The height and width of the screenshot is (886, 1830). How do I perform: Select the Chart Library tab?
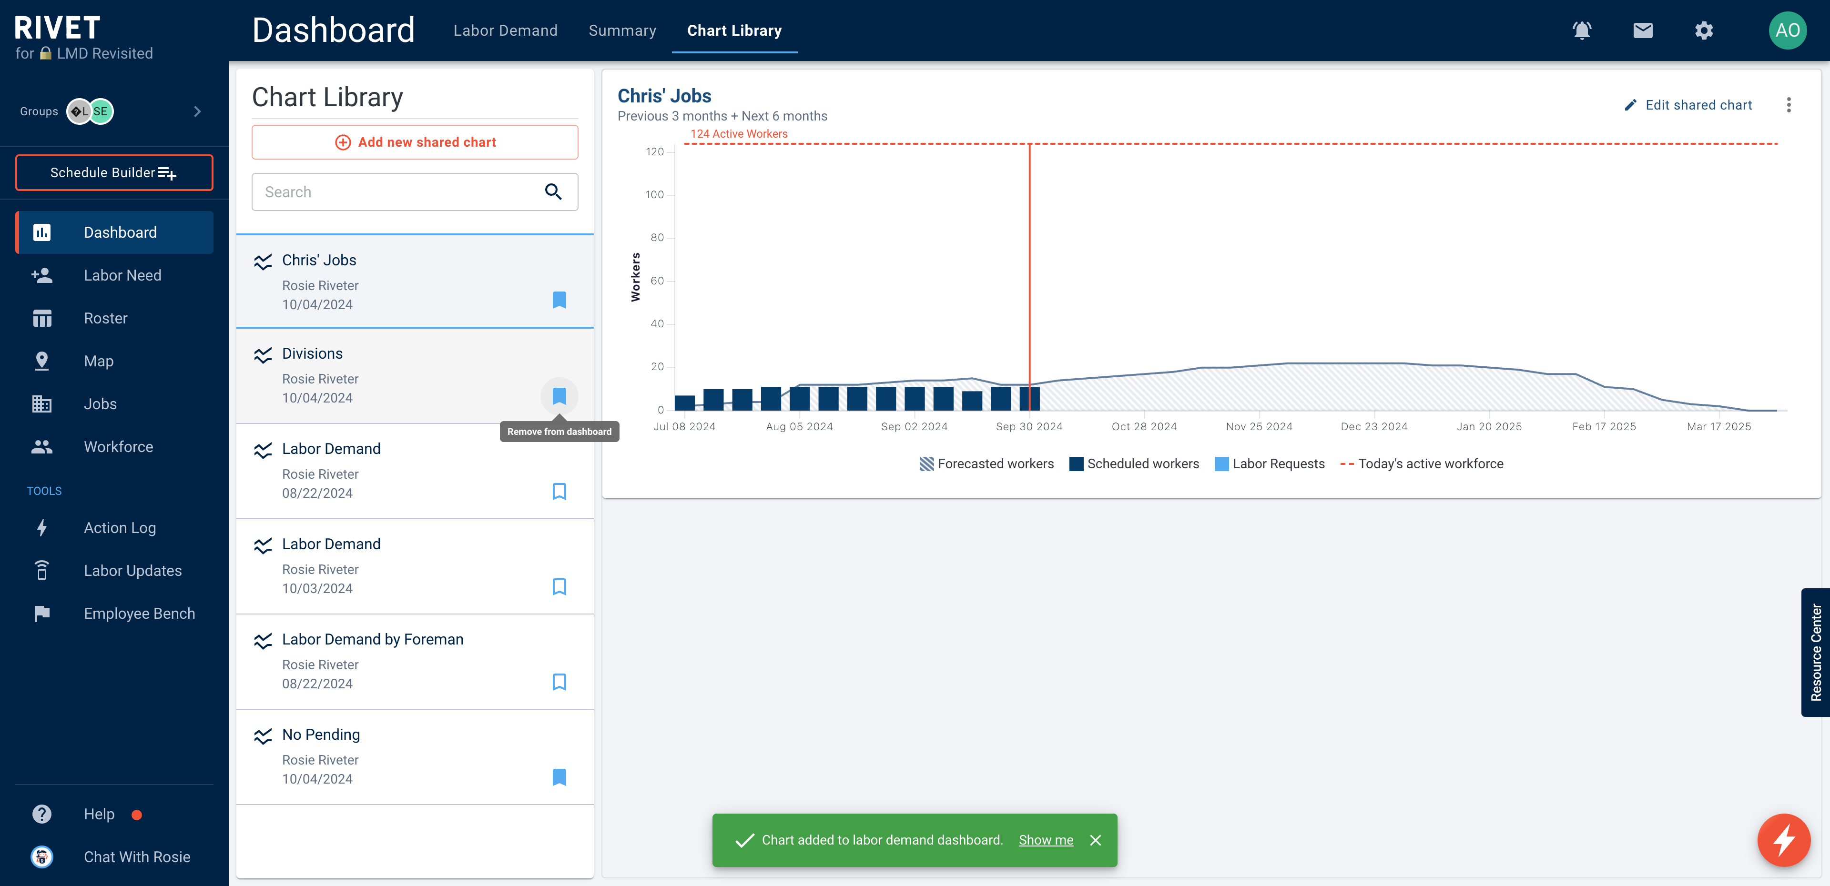click(x=734, y=30)
